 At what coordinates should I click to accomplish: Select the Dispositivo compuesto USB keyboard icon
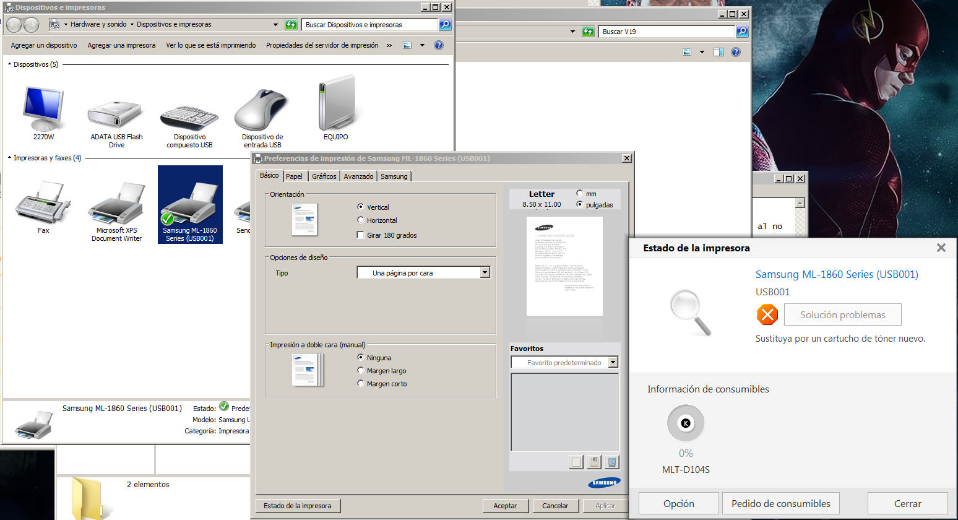pyautogui.click(x=189, y=118)
